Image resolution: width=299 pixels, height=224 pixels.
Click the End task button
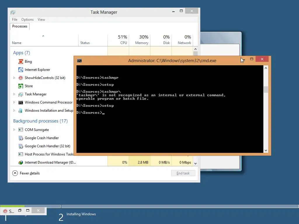tap(183, 173)
